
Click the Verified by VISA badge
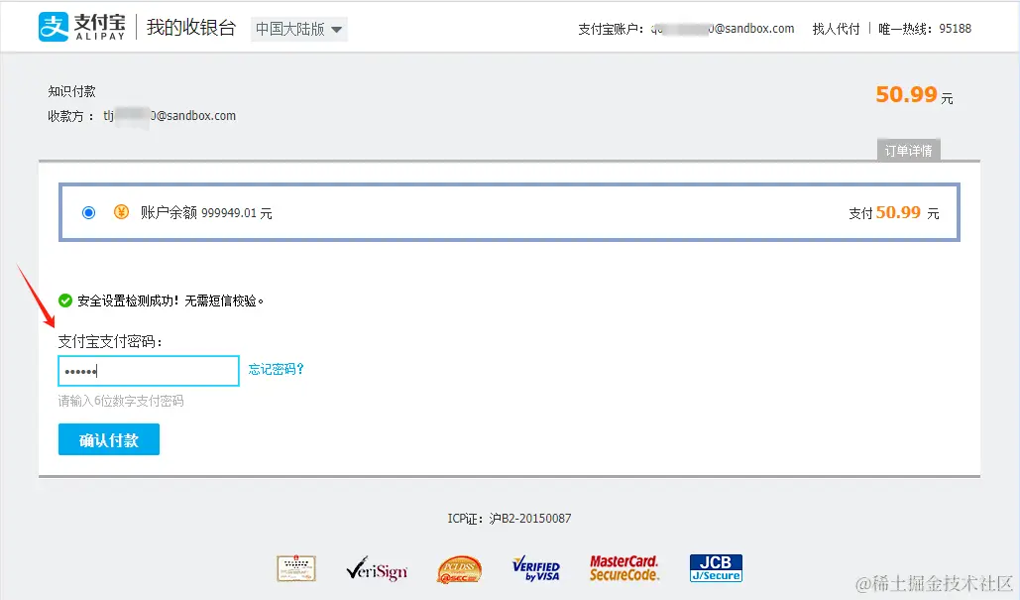pyautogui.click(x=536, y=569)
